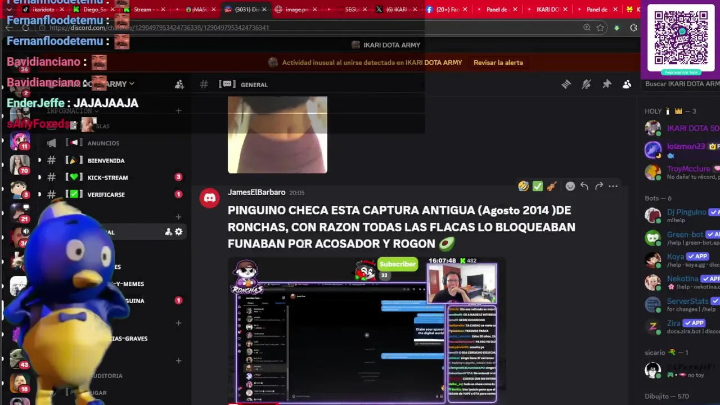
Task: Open more options three dots on message
Action: [x=613, y=186]
